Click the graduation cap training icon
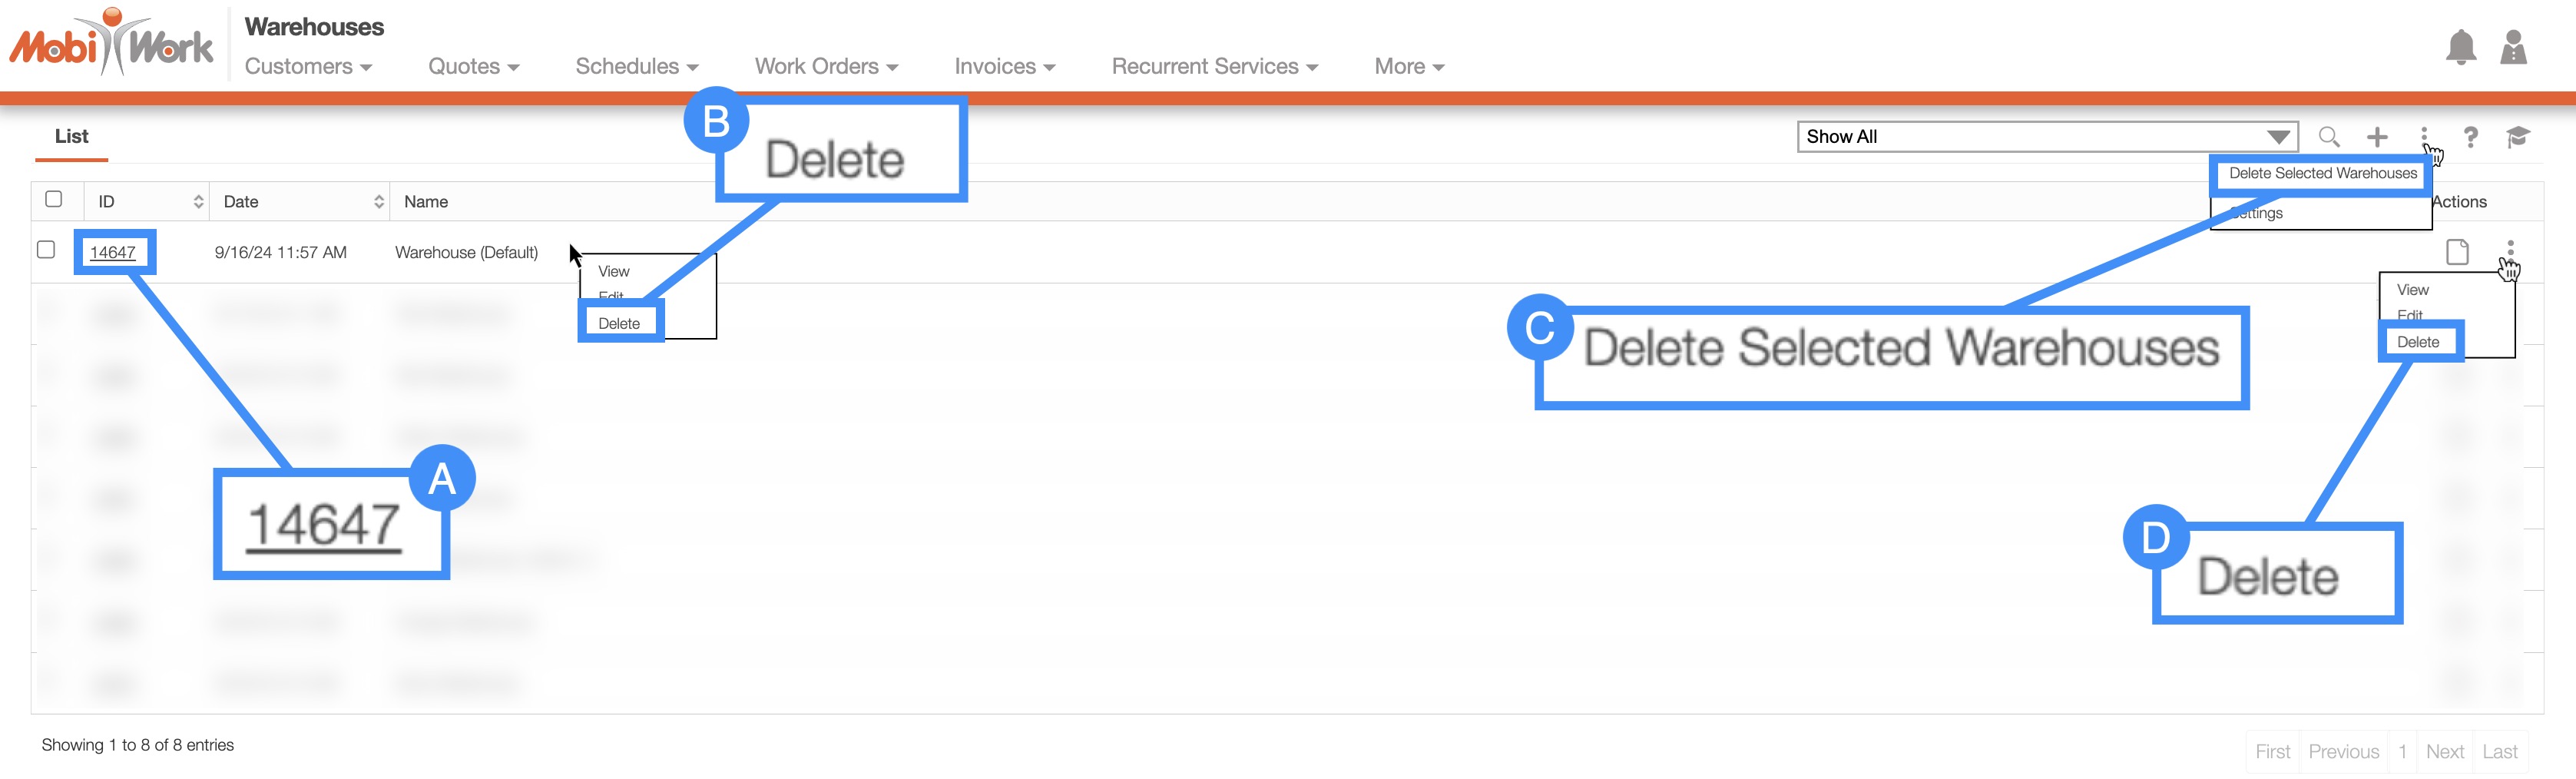This screenshot has height=779, width=2576. click(2517, 137)
